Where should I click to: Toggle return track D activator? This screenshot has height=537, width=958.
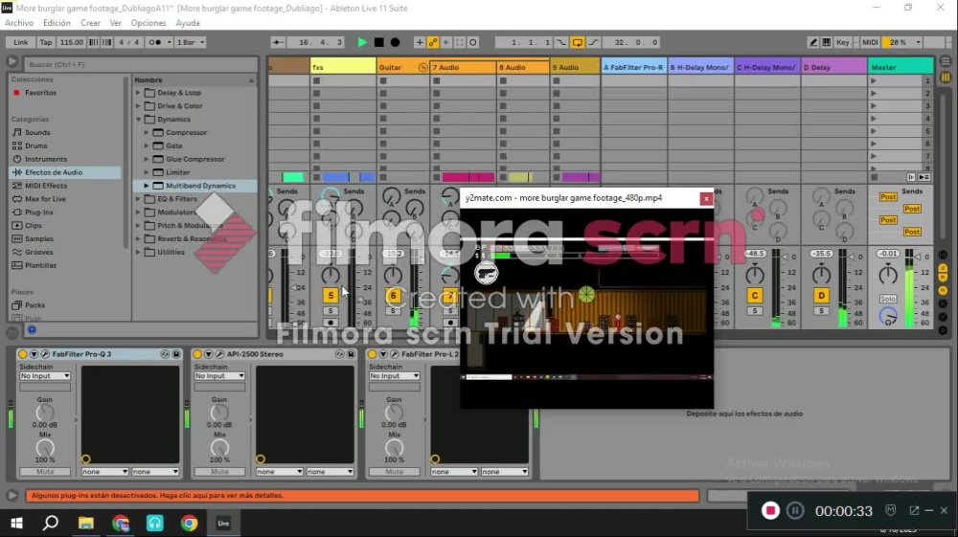tap(821, 296)
